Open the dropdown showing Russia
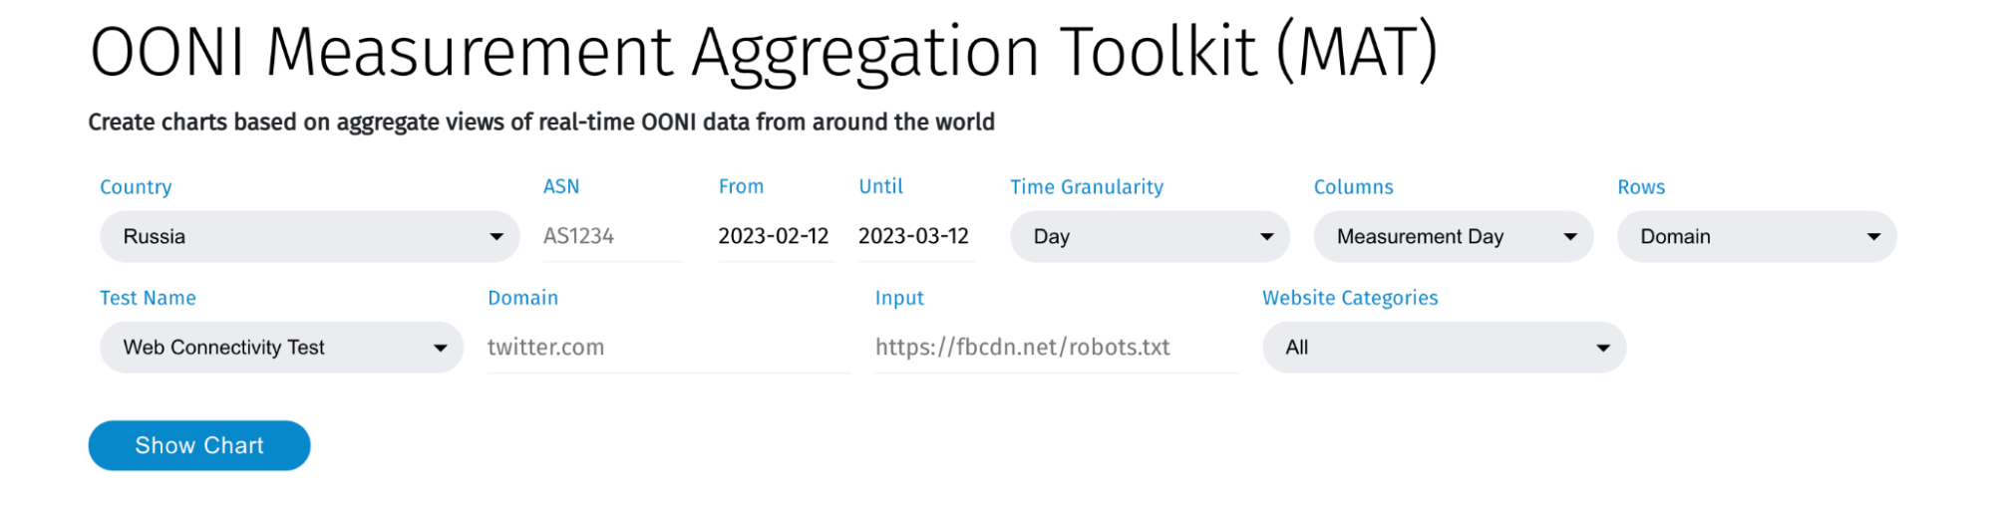The width and height of the screenshot is (1993, 505). click(299, 237)
